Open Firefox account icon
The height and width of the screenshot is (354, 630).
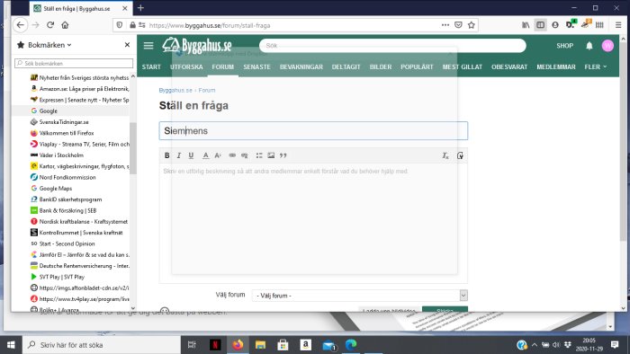tap(555, 25)
